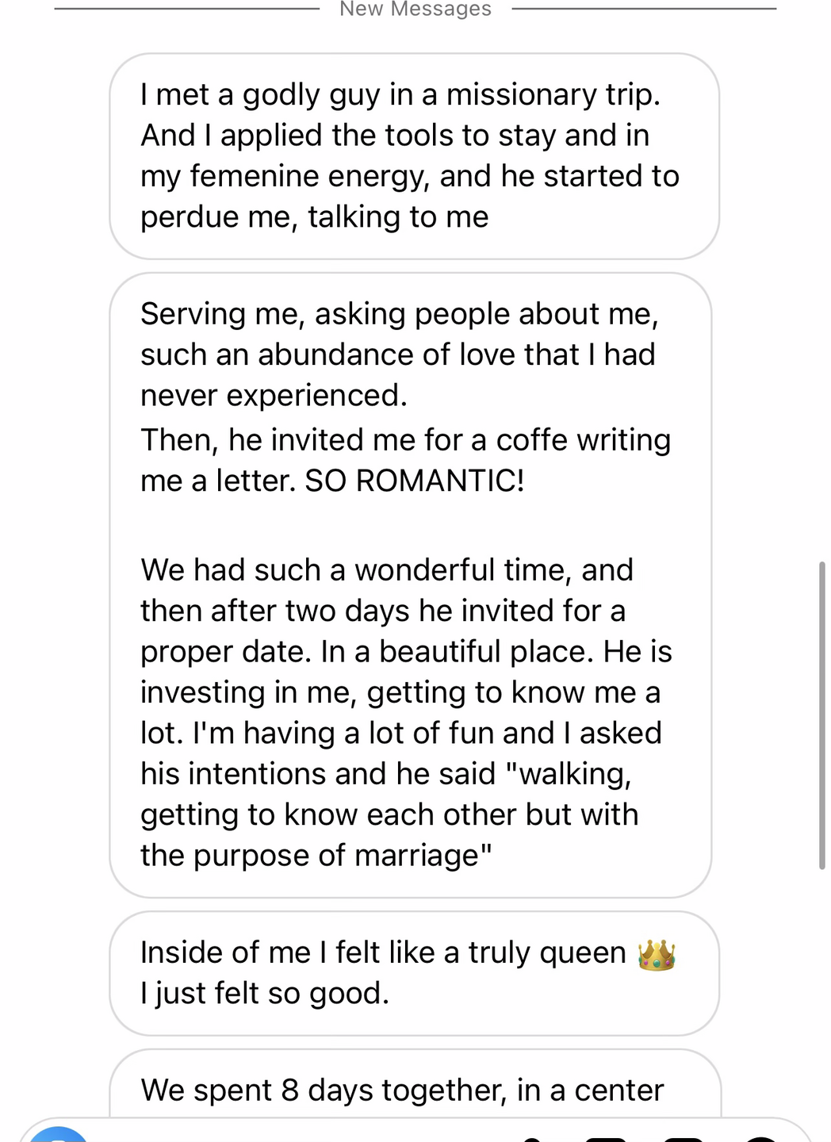
Task: Click the quoted 'purpose of marriage' line
Action: point(316,856)
